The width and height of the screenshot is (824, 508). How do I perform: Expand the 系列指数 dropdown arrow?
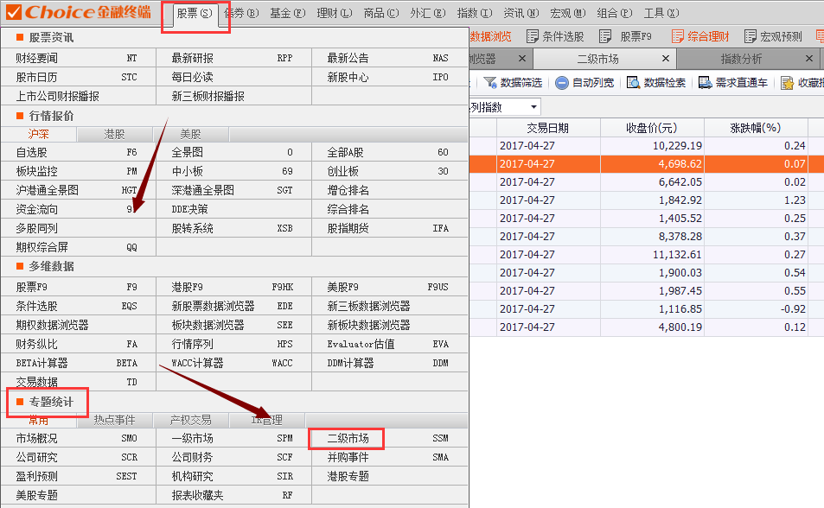pos(533,107)
